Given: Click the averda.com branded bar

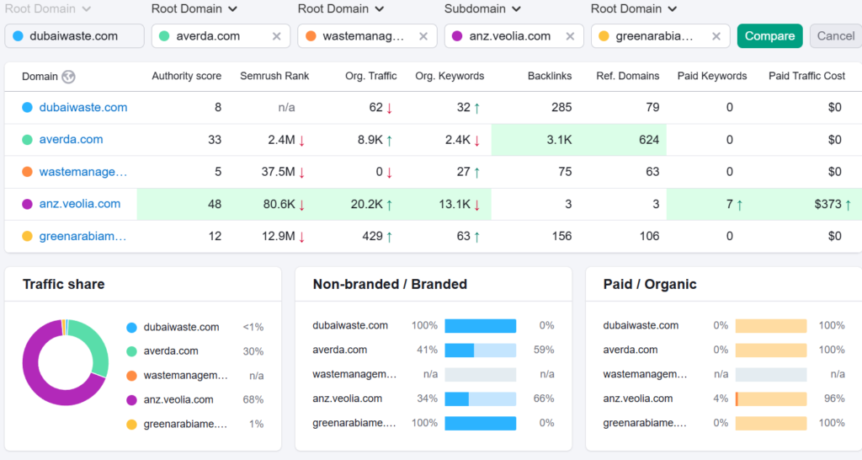Looking at the screenshot, I should (496, 350).
